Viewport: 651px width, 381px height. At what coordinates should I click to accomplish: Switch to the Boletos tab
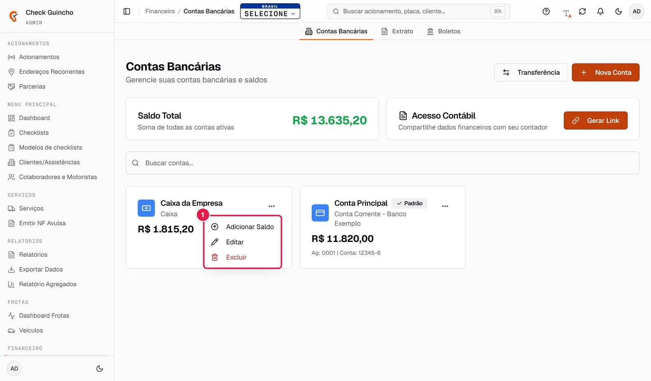[443, 31]
